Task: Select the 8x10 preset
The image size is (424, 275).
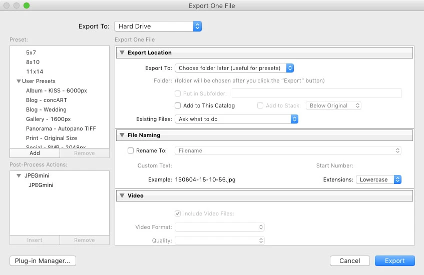Action: click(33, 62)
